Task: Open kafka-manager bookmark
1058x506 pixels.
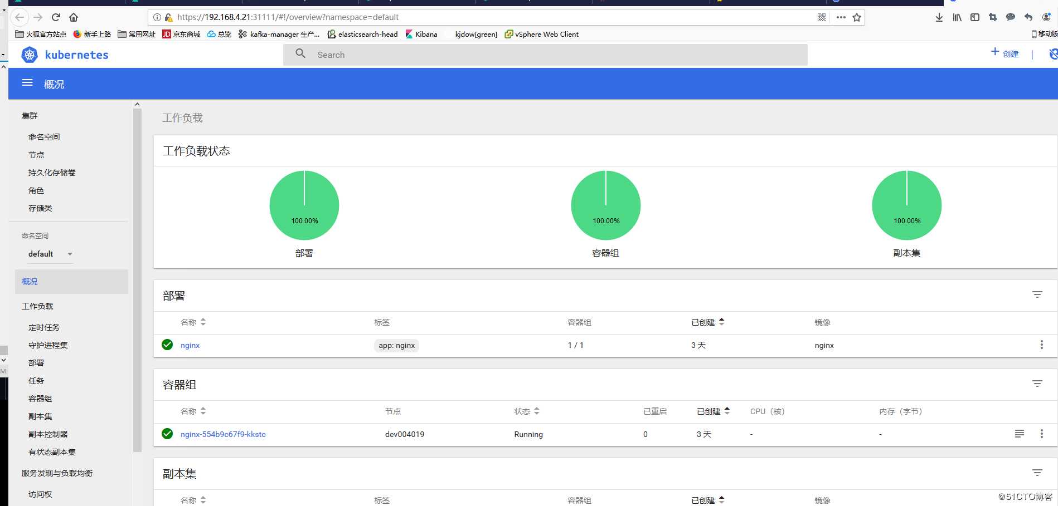Action: pos(279,34)
